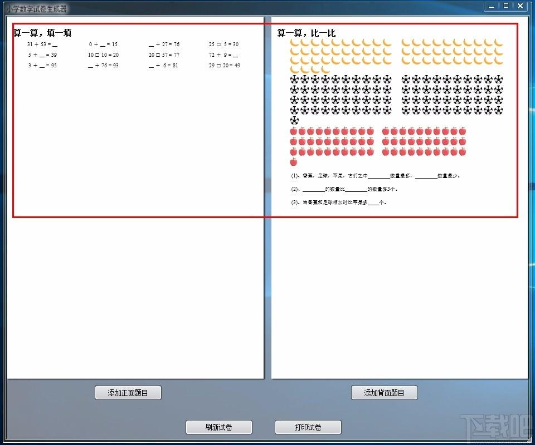Select the heading 算一算，比一比
535x445 pixels.
307,33
